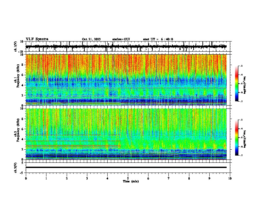Select the "Oct. 21, 2023" date text
Viewport: 259px width, 200px height.
pyautogui.click(x=91, y=39)
